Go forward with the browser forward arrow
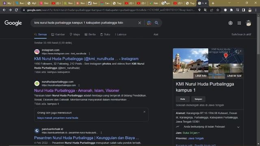The image size is (260, 146). coord(10,10)
